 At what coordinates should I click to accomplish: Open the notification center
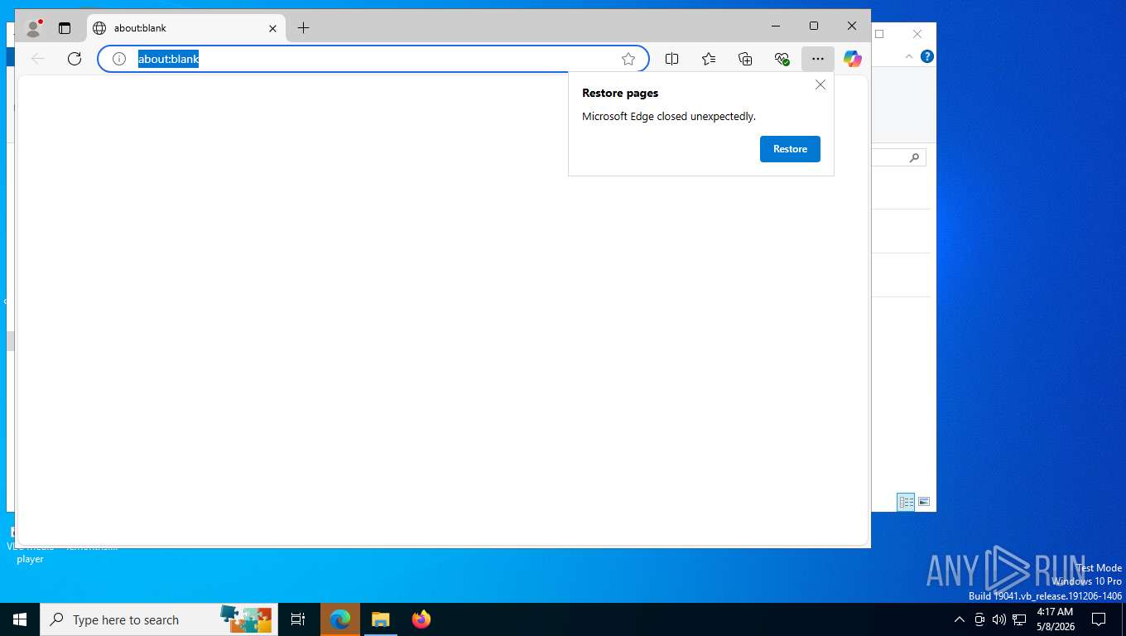[x=1099, y=619]
